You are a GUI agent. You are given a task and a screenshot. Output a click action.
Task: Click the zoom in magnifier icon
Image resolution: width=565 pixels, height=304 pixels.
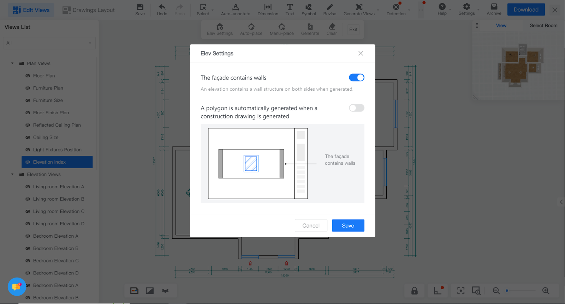(x=546, y=291)
